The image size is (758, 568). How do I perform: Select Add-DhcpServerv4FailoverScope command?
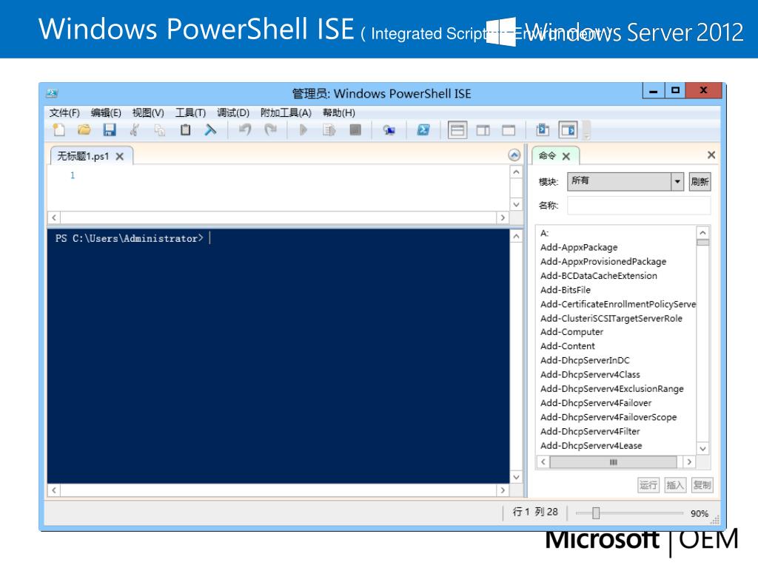(x=608, y=417)
